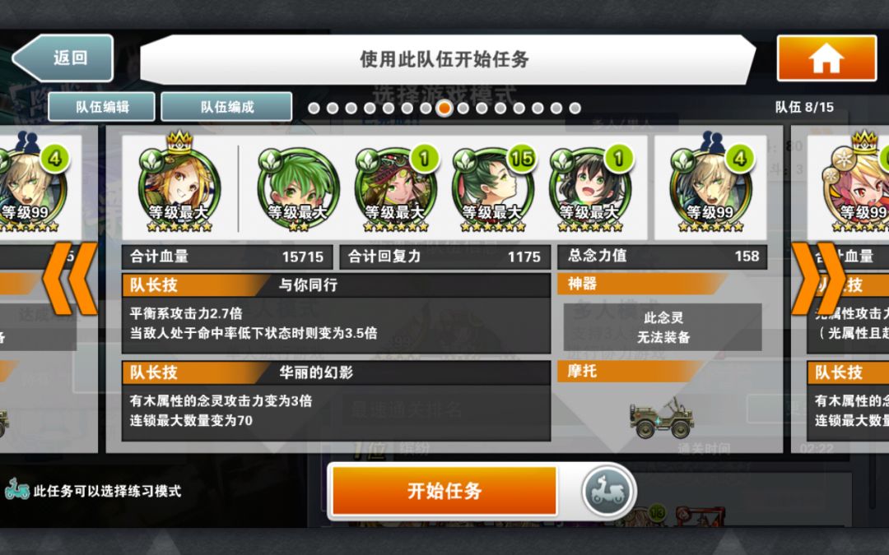Select the scooter practice mode icon

[607, 490]
